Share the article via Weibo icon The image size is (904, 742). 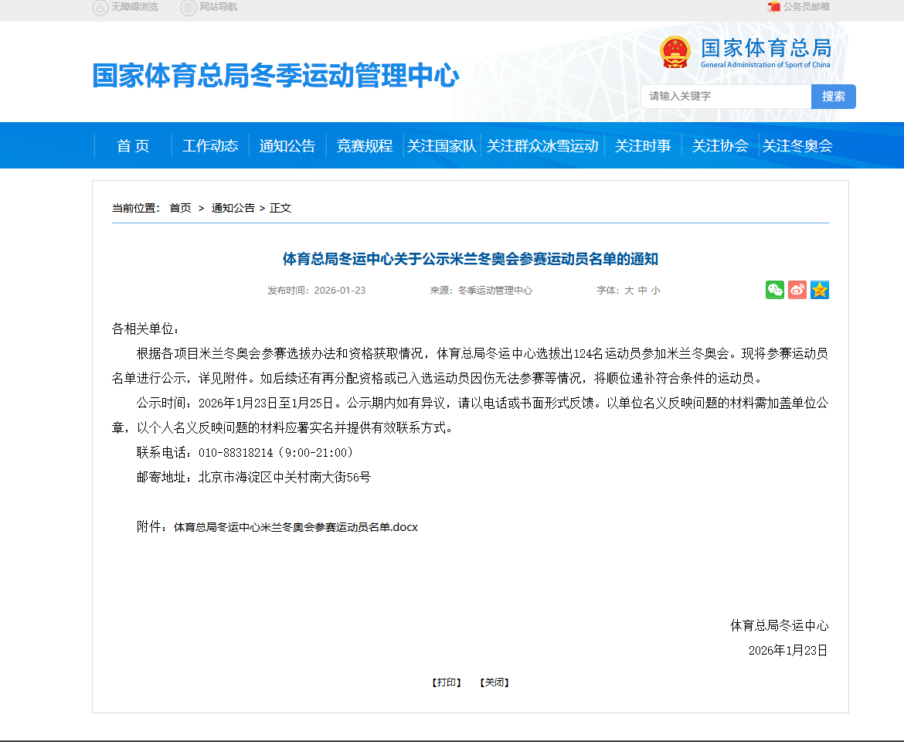797,290
